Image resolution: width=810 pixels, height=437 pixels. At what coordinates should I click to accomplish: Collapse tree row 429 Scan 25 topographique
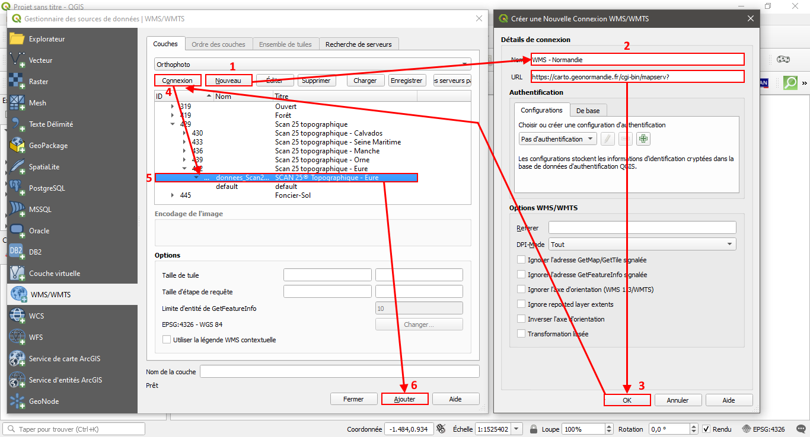pos(173,124)
